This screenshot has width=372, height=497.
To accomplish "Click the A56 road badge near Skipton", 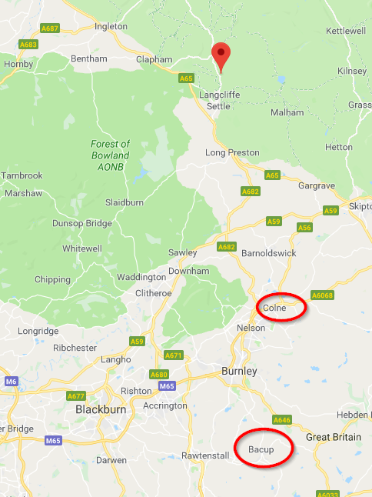I will (x=304, y=228).
